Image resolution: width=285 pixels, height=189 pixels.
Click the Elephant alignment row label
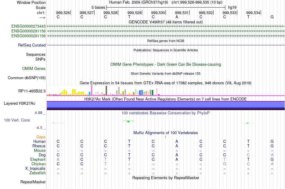38,159
